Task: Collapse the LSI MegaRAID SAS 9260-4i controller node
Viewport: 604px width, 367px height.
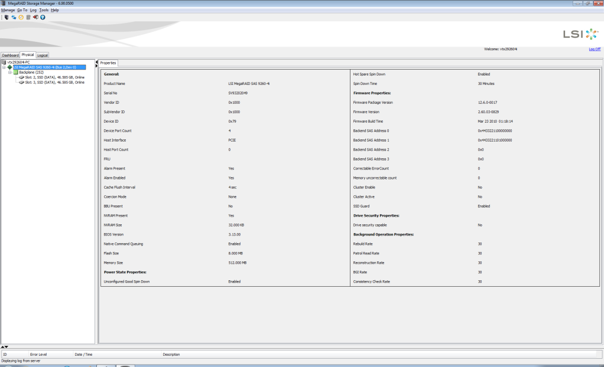Action: click(4, 67)
